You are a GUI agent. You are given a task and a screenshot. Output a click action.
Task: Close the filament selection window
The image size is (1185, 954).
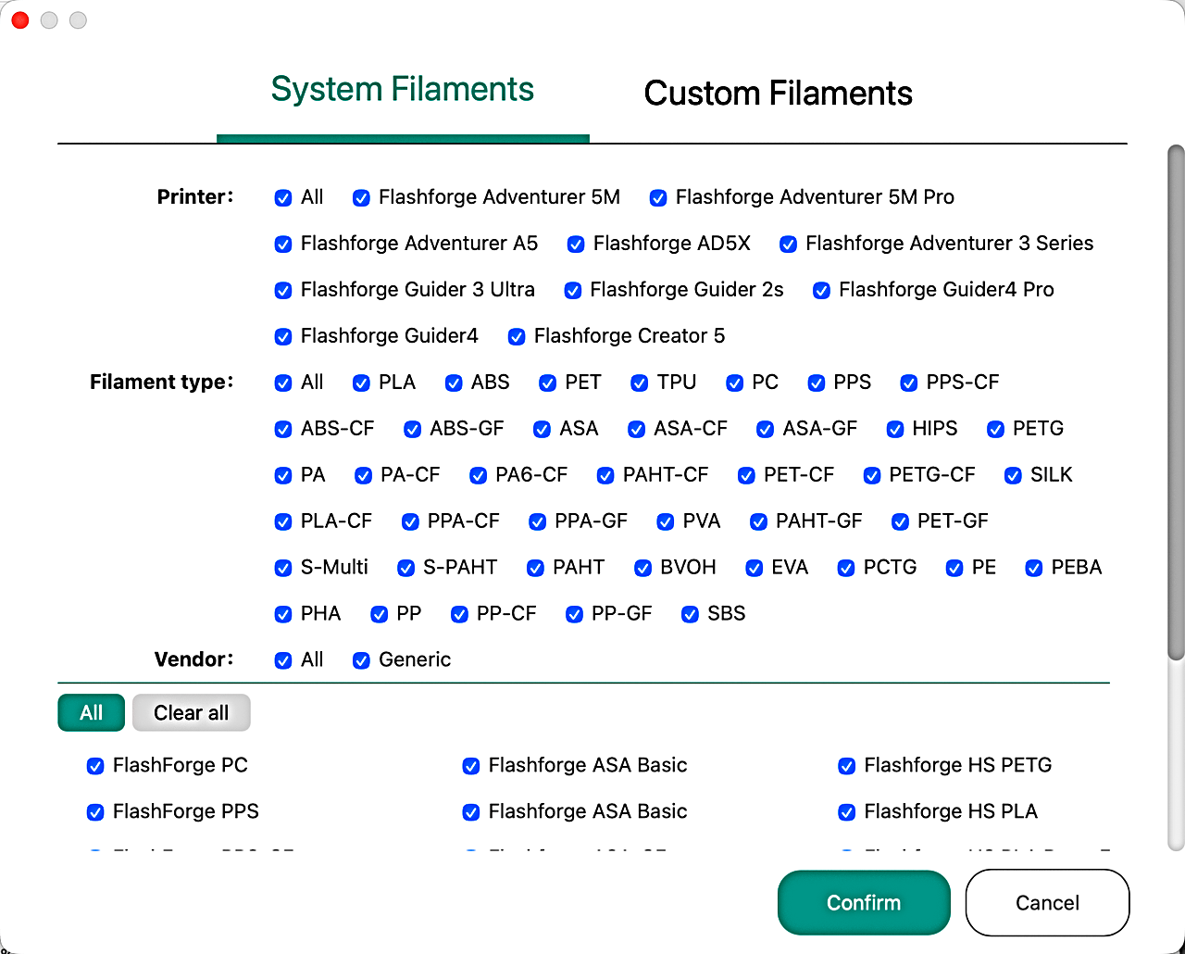click(x=19, y=20)
